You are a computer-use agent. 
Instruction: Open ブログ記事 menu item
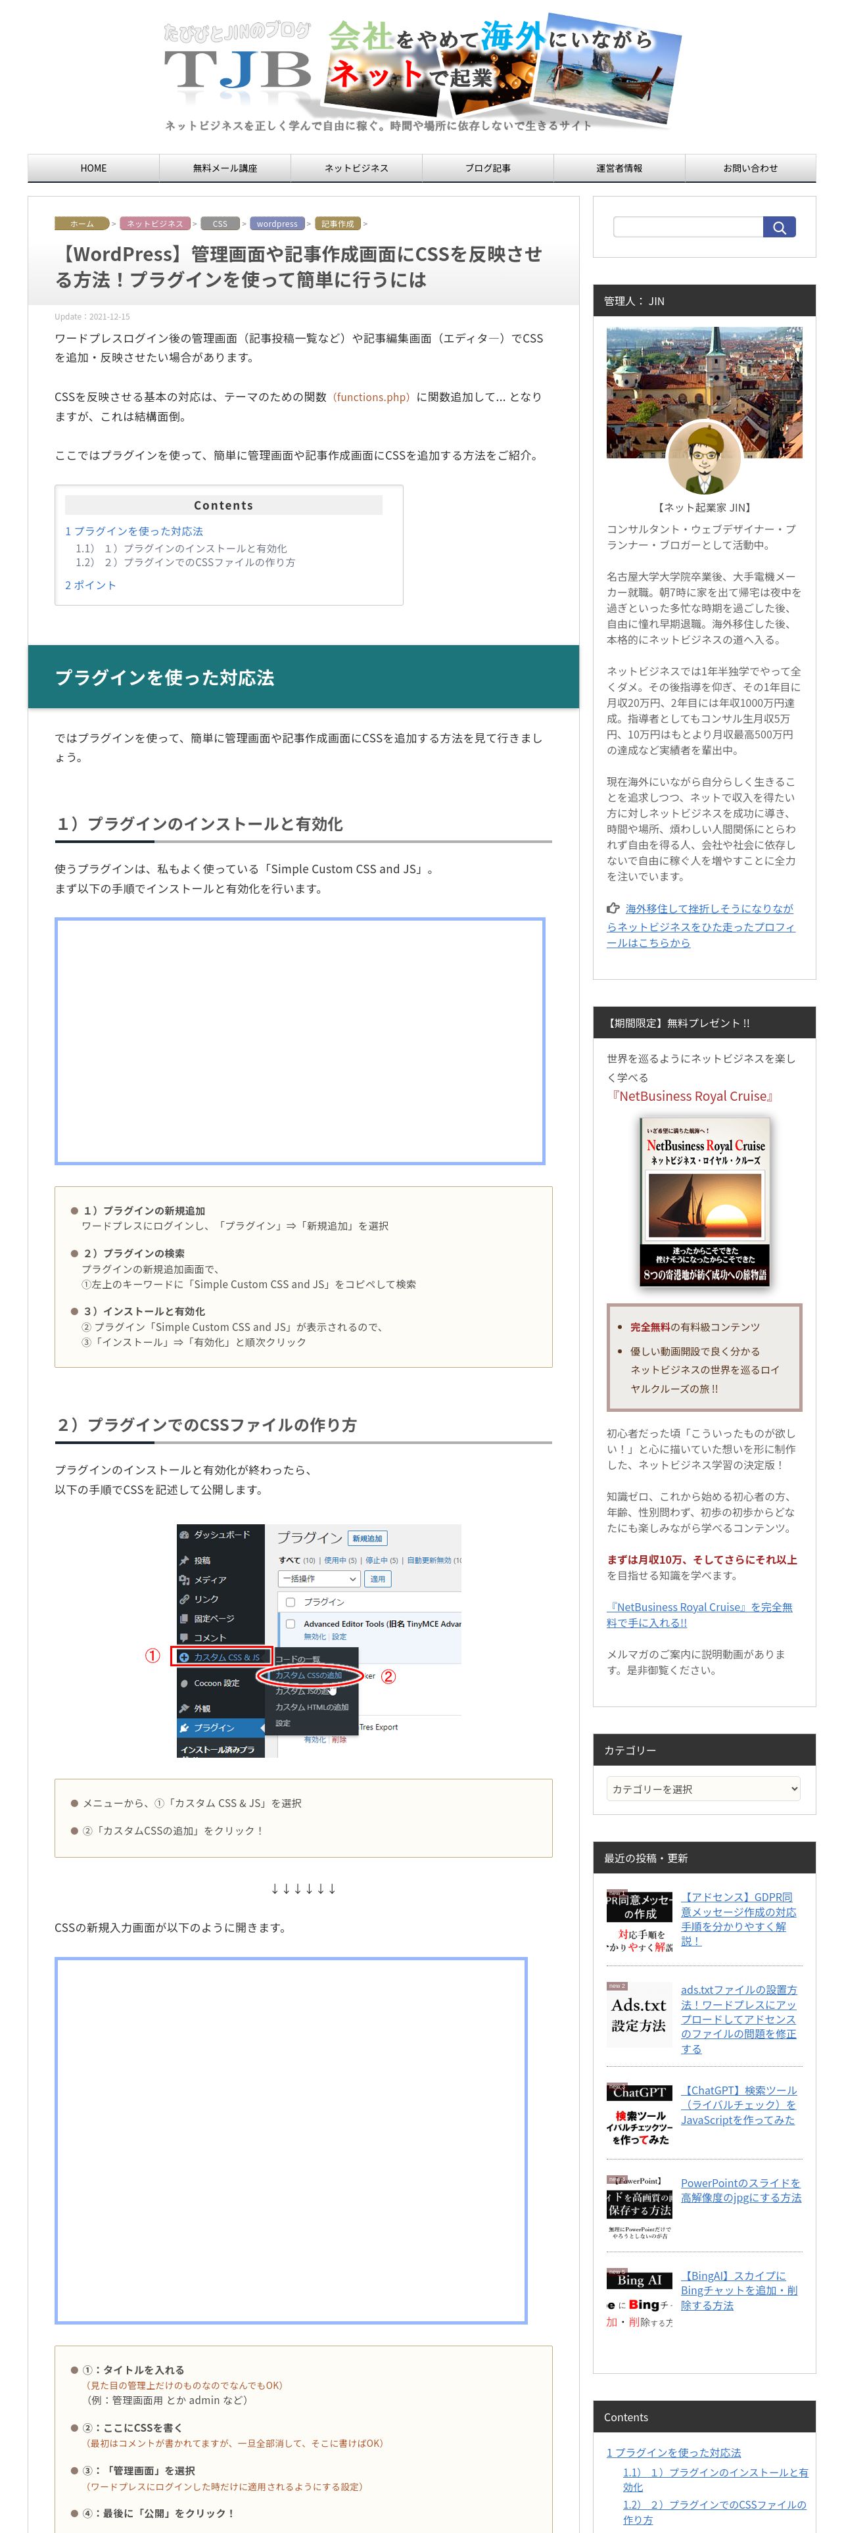point(487,168)
